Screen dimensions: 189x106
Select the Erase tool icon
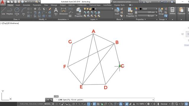tap(50, 9)
